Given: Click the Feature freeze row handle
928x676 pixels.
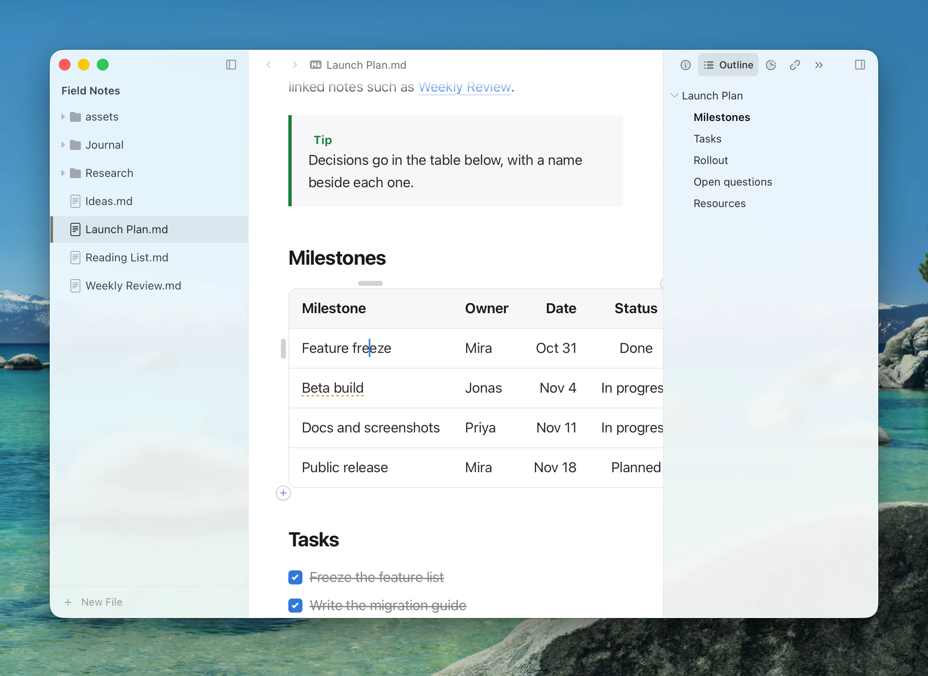Looking at the screenshot, I should click(x=283, y=348).
